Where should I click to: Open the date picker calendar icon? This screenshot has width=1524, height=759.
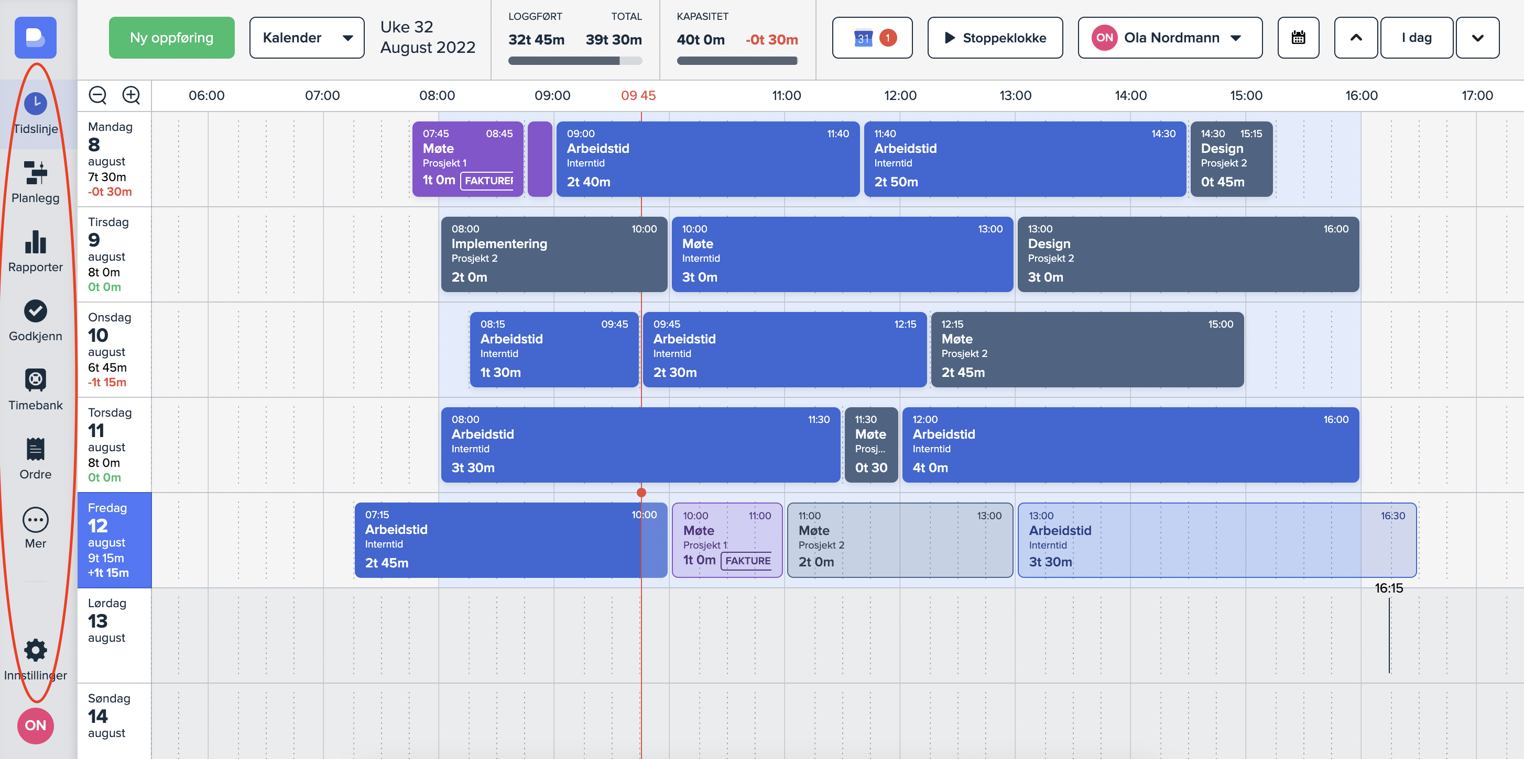pos(1298,38)
